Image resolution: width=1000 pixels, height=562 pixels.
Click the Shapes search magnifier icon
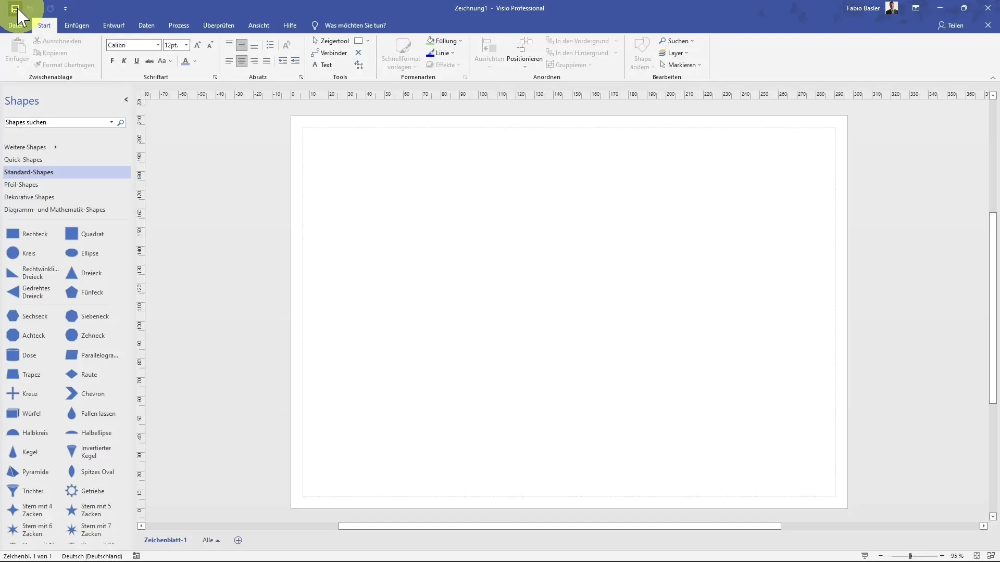point(121,123)
